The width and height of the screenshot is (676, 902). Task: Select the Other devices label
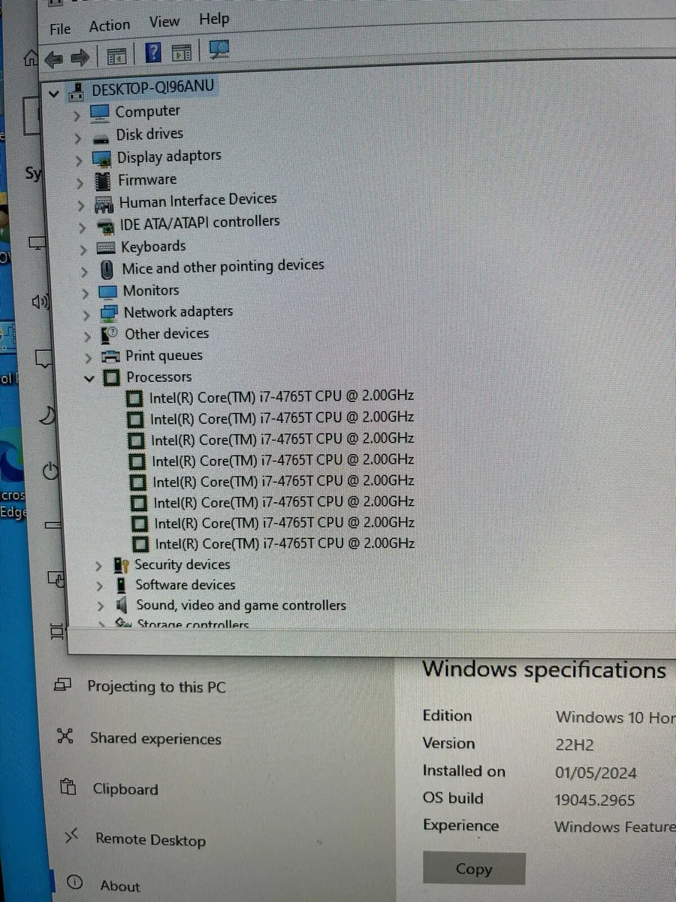(167, 334)
